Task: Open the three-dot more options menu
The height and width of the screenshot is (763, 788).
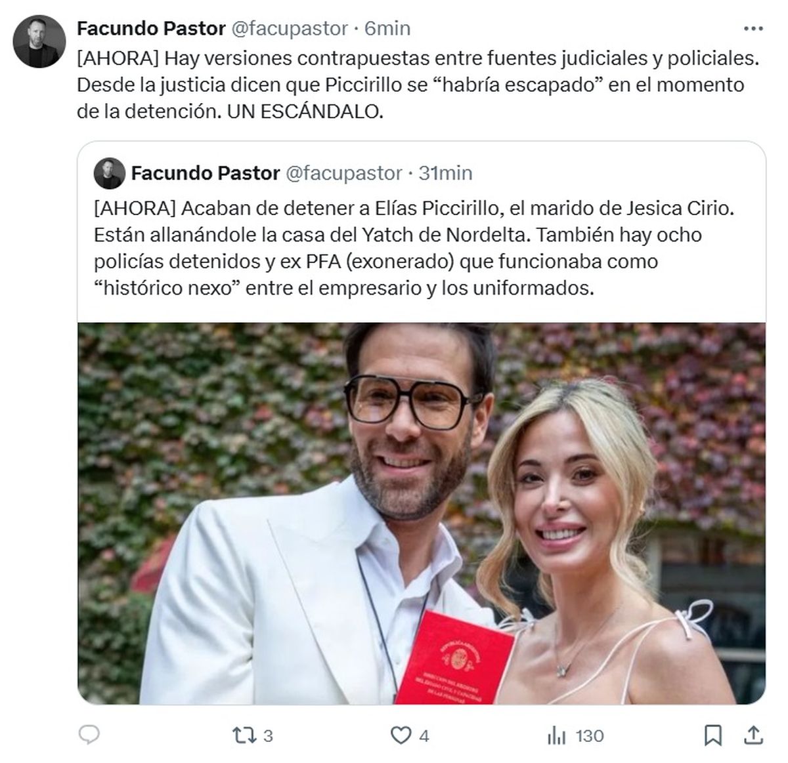Action: (753, 29)
